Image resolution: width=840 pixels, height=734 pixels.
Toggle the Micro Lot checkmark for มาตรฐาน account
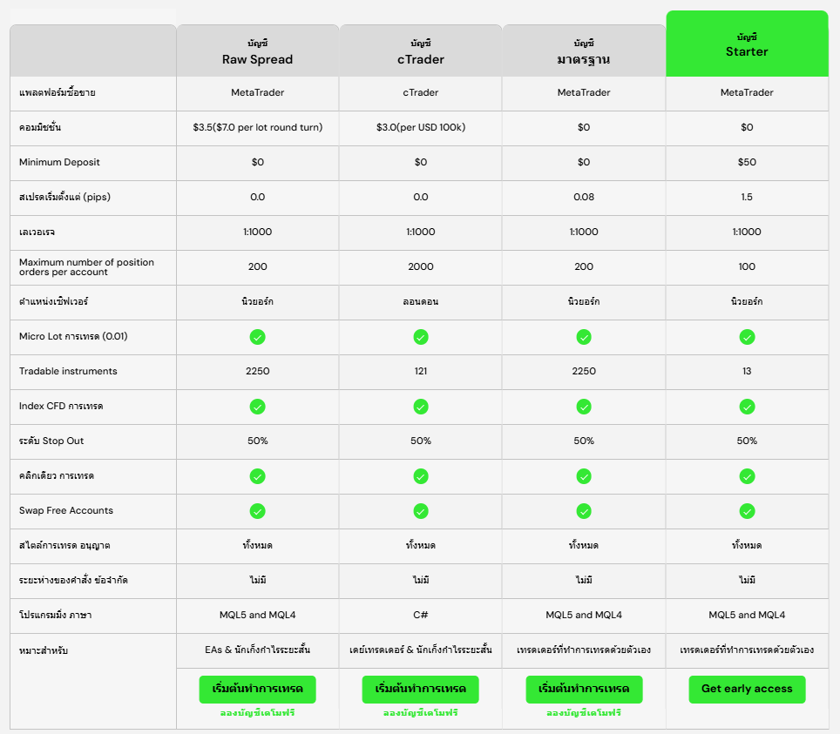point(584,337)
